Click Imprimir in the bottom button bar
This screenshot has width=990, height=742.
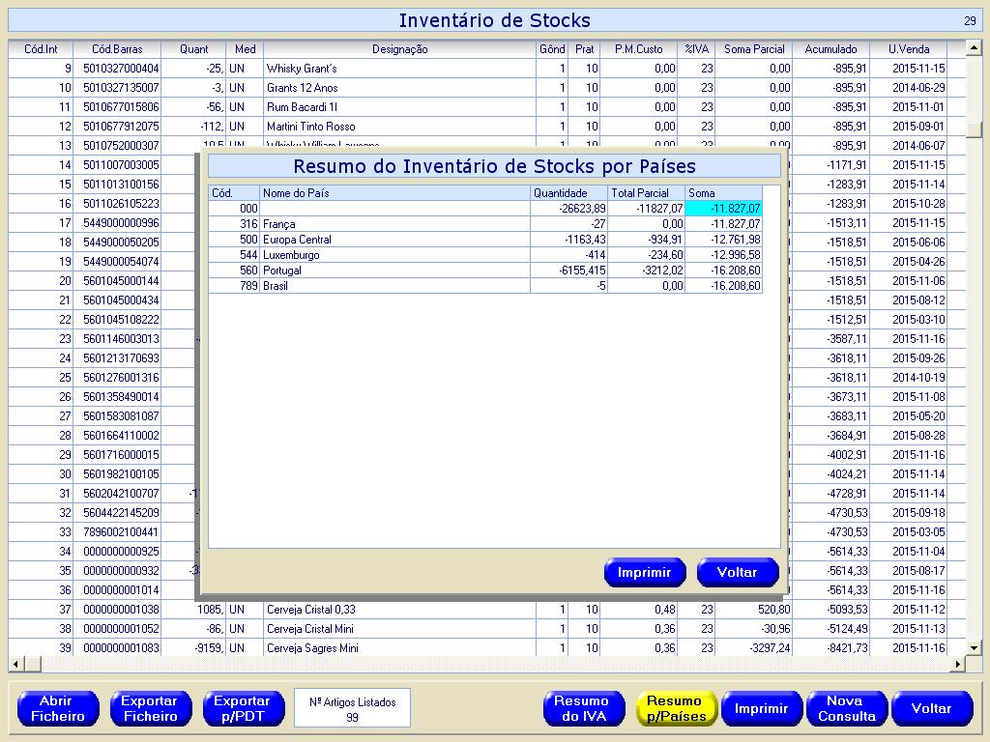tap(761, 708)
